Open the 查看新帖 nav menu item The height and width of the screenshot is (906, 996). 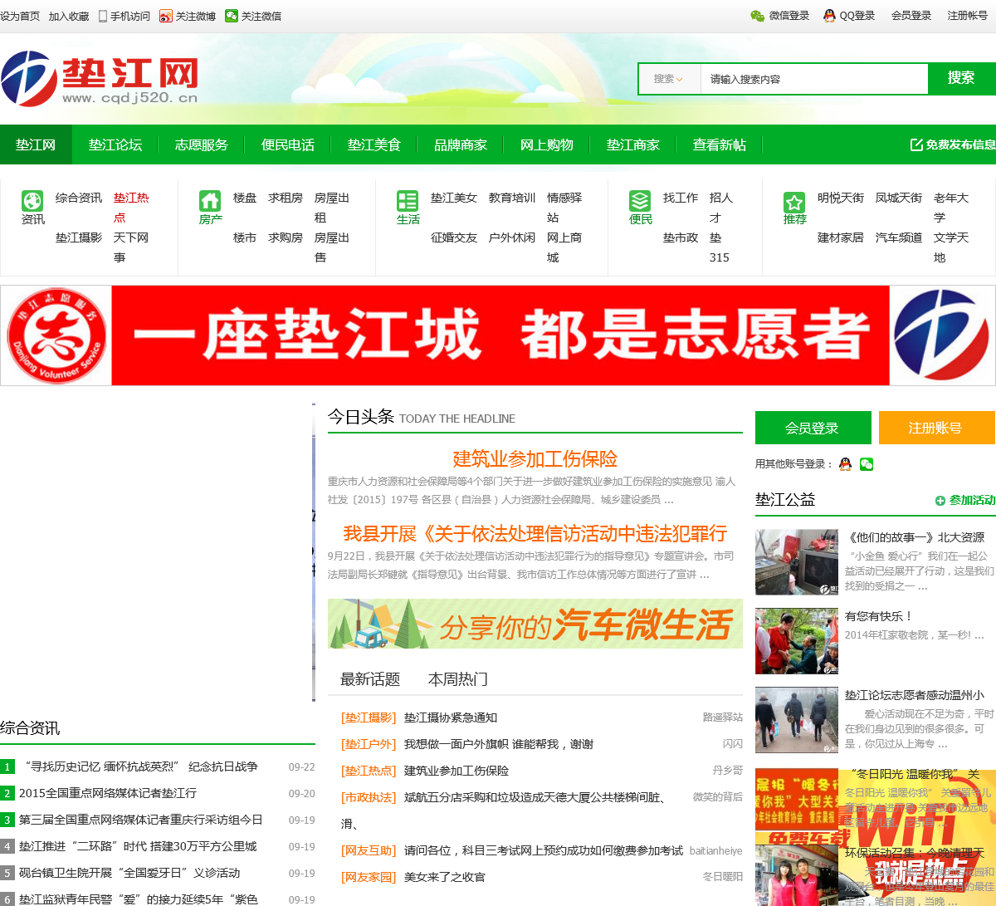(x=720, y=144)
